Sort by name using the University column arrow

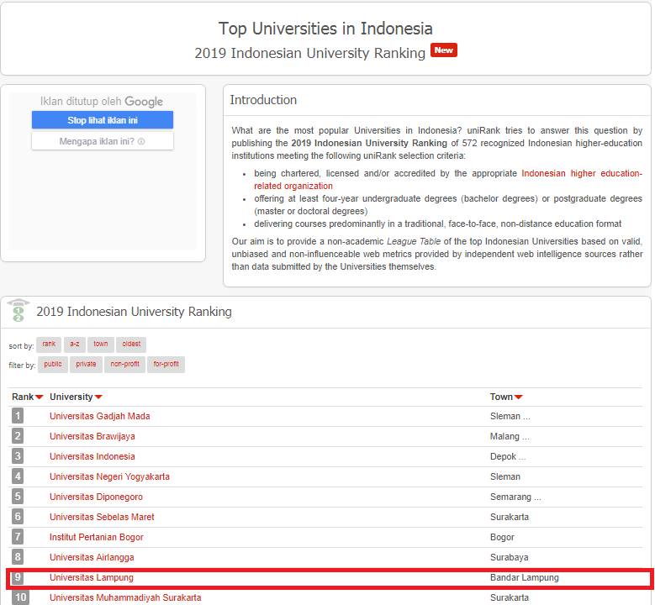tap(98, 397)
